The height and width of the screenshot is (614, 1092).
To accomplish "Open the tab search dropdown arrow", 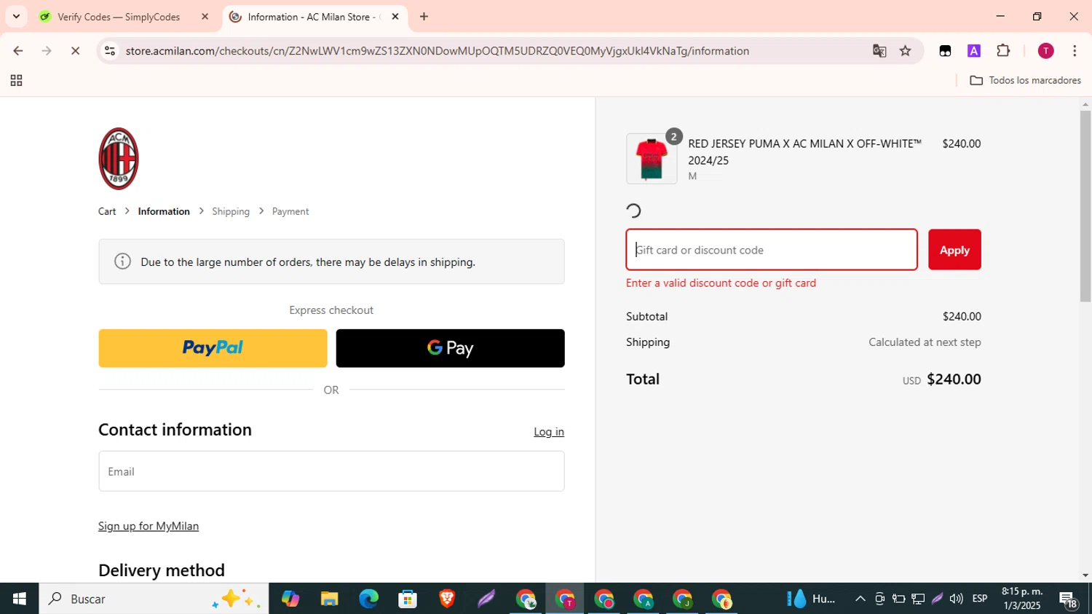I will coord(16,16).
